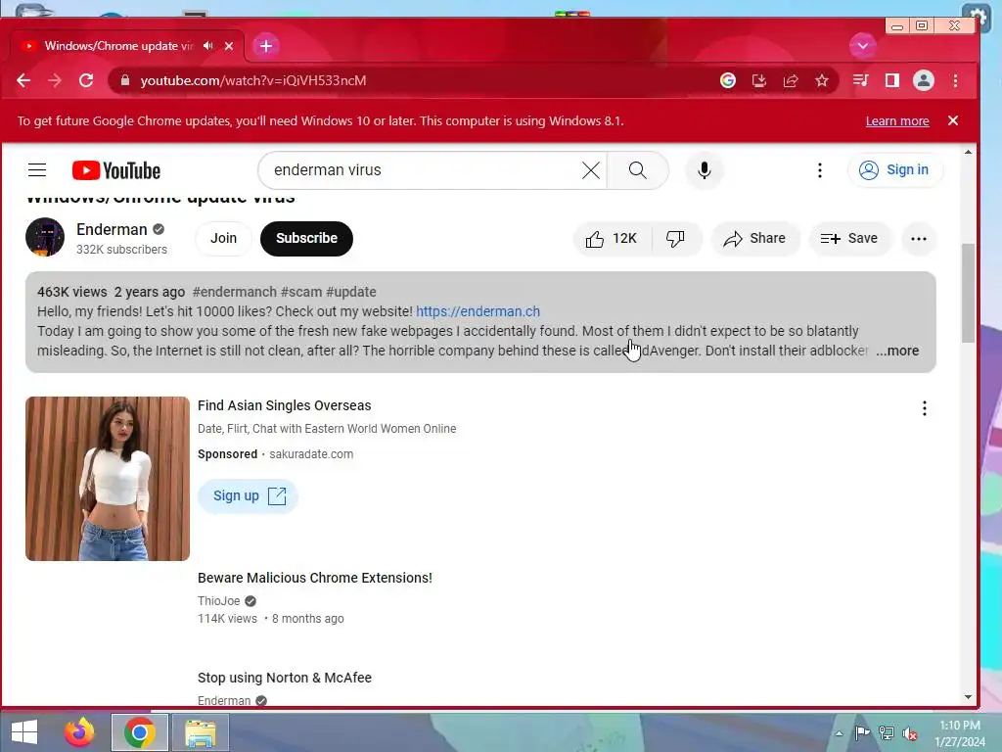The image size is (1002, 752).
Task: Open YouTube settings three-dot menu
Action: (820, 170)
